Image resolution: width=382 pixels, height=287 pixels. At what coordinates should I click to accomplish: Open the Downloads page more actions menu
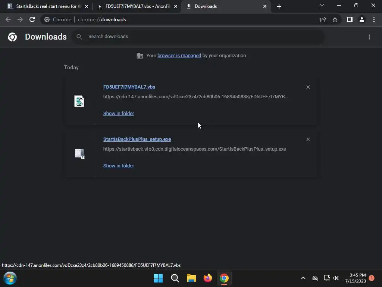[x=369, y=37]
